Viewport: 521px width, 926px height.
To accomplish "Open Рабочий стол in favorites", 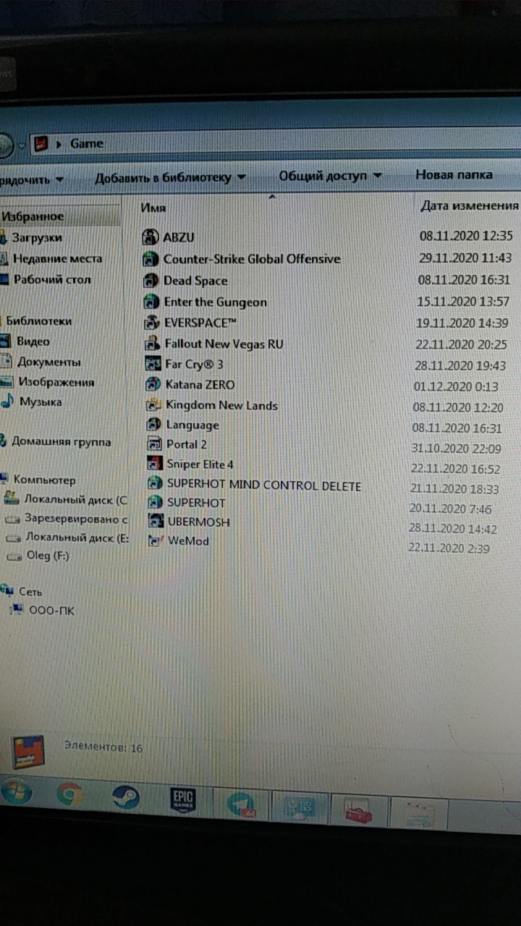I will point(52,279).
